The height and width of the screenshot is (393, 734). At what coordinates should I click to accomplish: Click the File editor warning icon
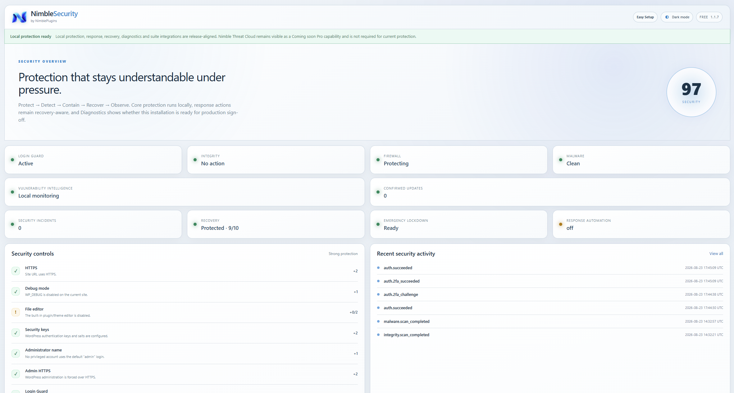click(x=16, y=312)
